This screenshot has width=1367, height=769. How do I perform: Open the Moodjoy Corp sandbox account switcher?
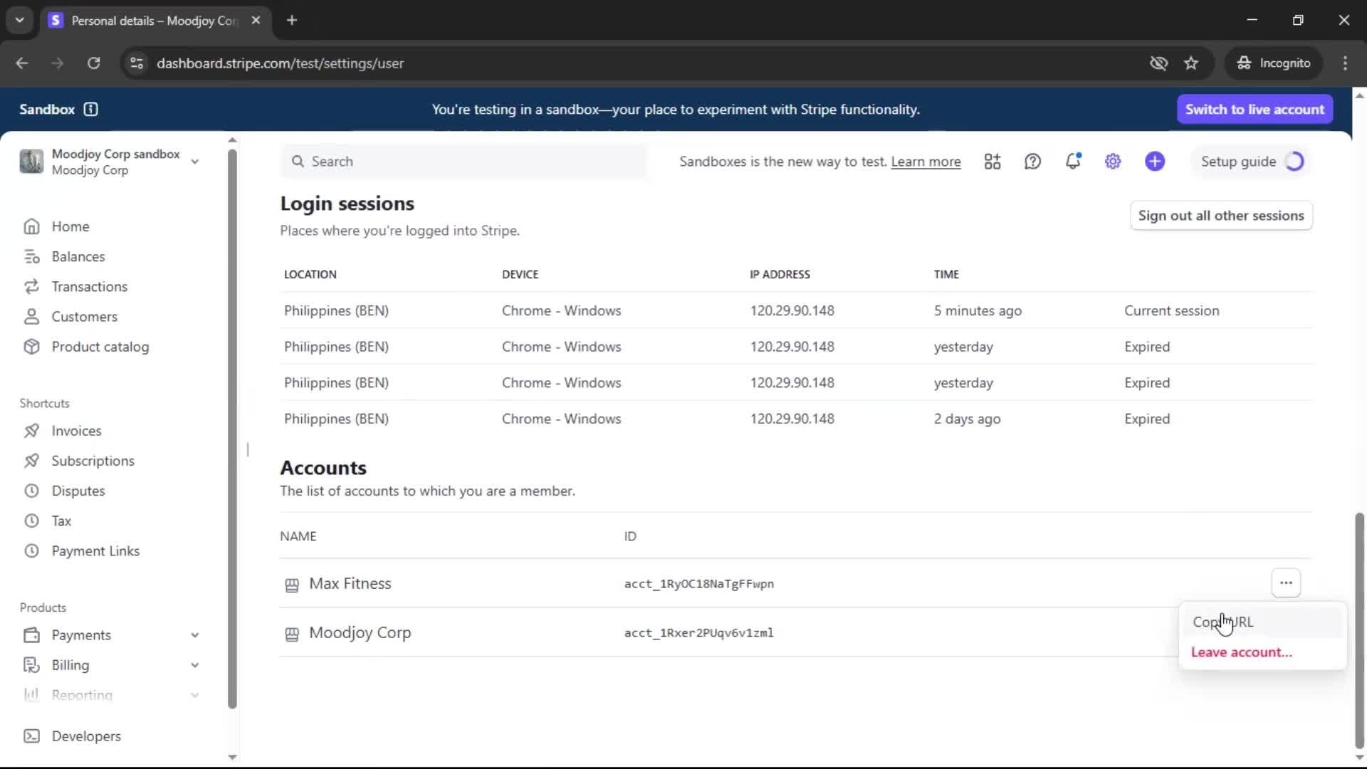(x=109, y=162)
